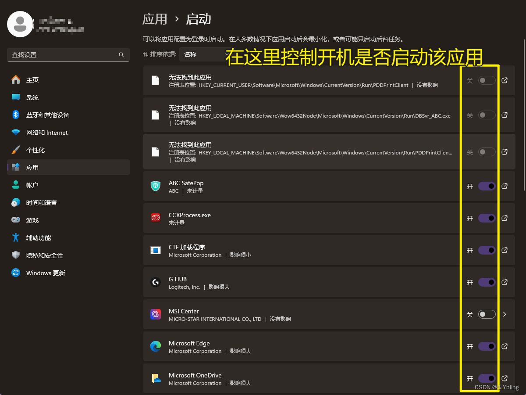Viewport: 526px width, 395px height.
Task: Go to 个性化 settings
Action: [x=68, y=150]
